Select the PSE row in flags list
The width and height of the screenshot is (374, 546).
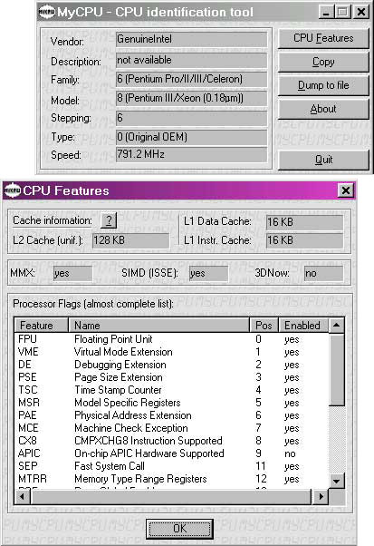click(172, 377)
